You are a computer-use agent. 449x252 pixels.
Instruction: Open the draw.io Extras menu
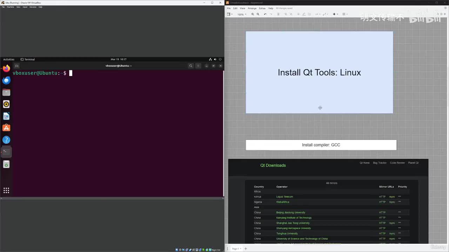(x=262, y=8)
